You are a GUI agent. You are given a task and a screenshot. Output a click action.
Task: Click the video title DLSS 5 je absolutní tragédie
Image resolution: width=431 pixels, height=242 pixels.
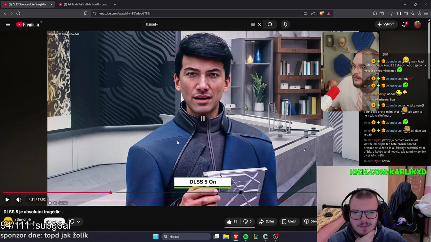(33, 212)
